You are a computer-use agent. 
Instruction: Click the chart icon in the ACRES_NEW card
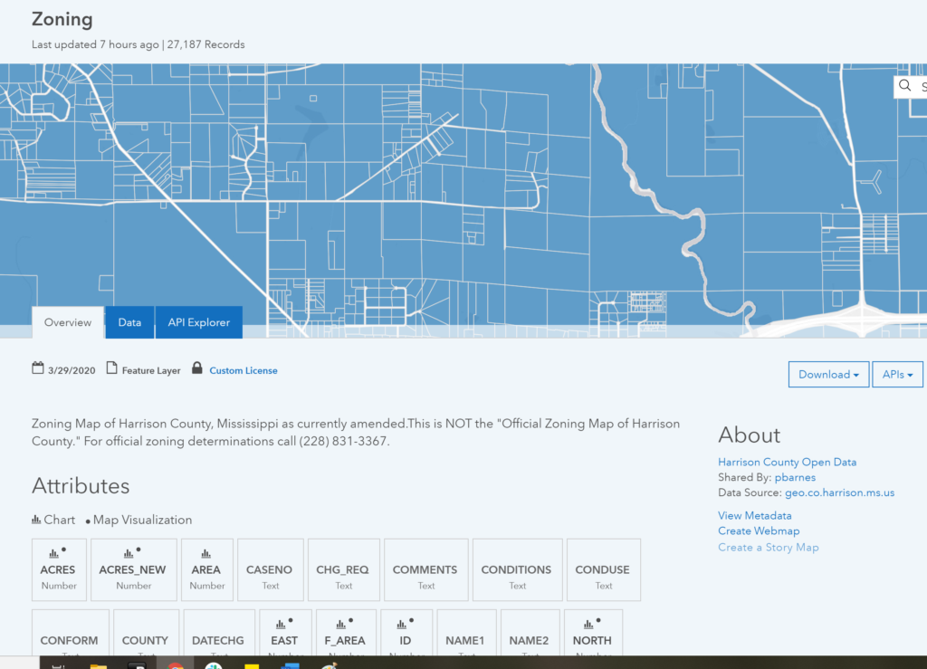pos(129,552)
